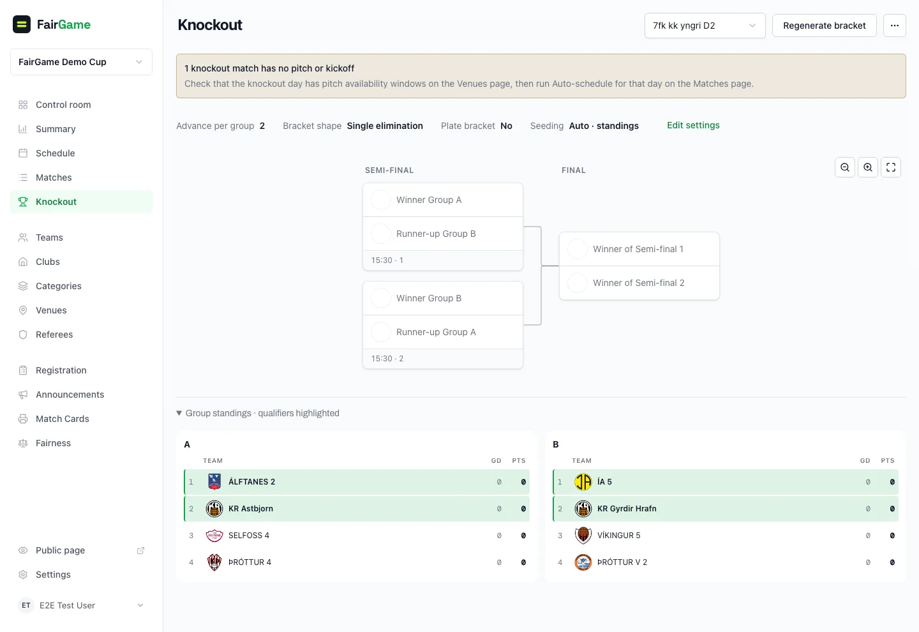Open bracket in fullscreen mode

(891, 167)
